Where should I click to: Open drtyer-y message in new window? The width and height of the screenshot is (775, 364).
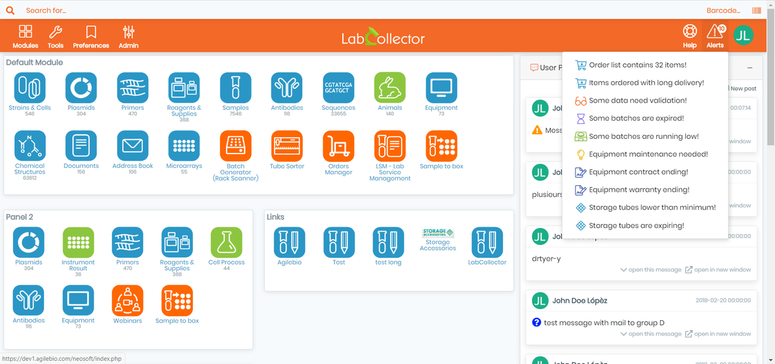(718, 270)
